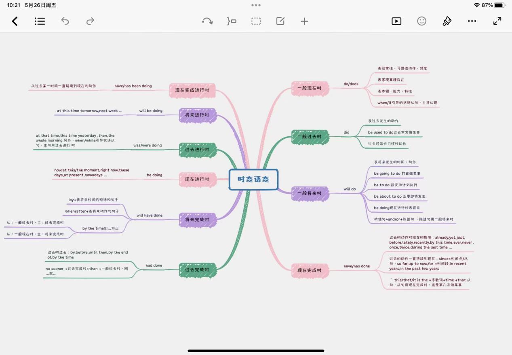
Task: Select the 一般将来时 topic node
Action: (x=310, y=194)
